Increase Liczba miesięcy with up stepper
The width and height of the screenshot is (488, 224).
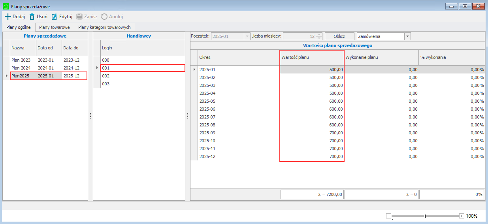click(319, 34)
